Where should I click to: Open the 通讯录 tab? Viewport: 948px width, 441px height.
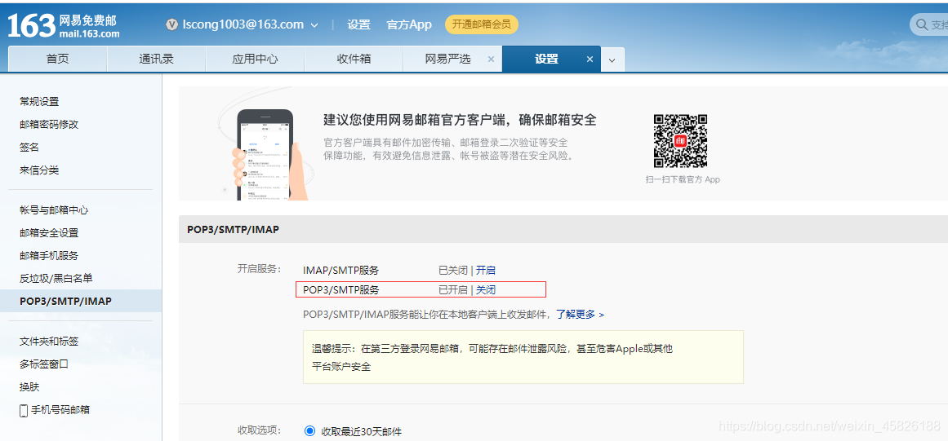point(156,59)
